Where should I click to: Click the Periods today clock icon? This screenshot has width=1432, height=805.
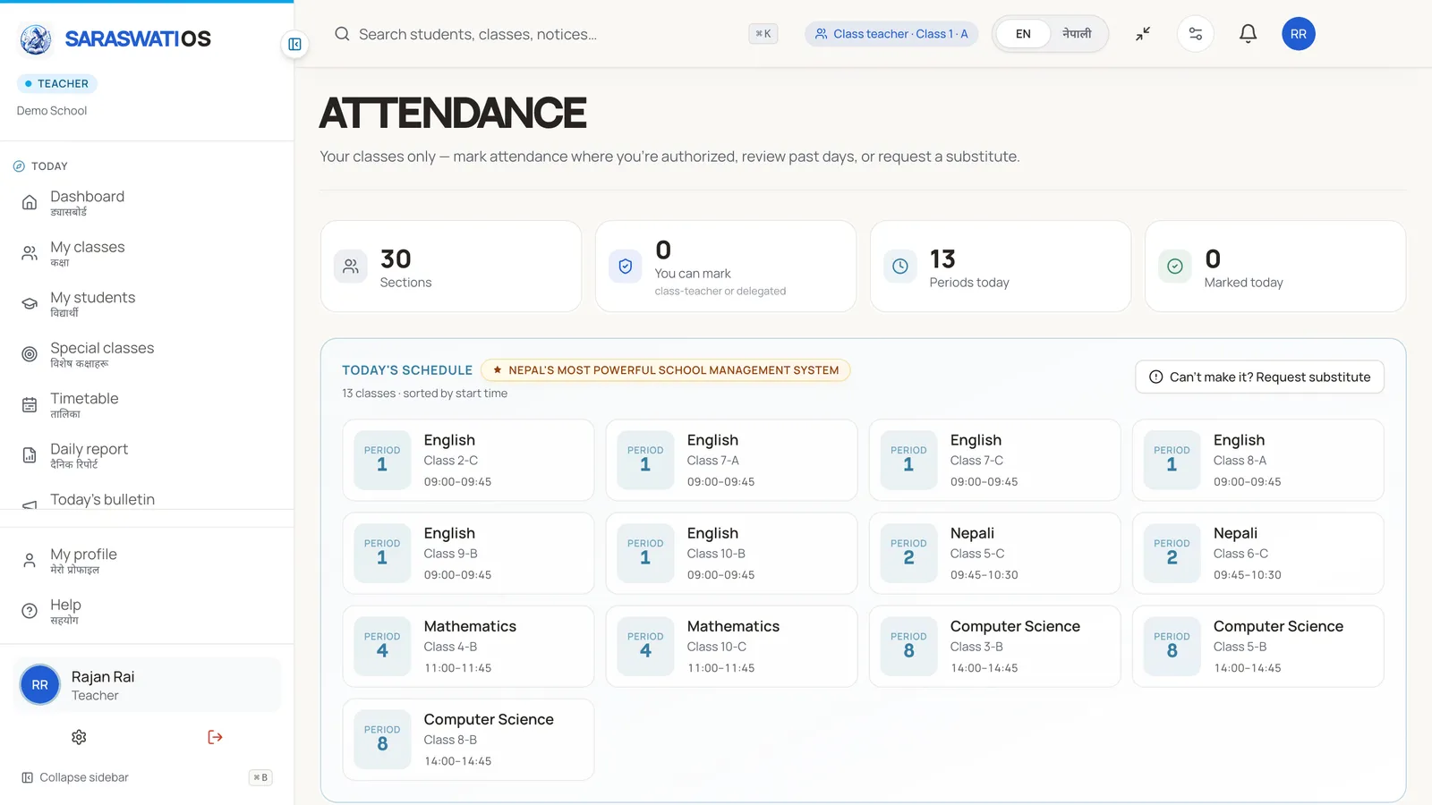pos(900,267)
